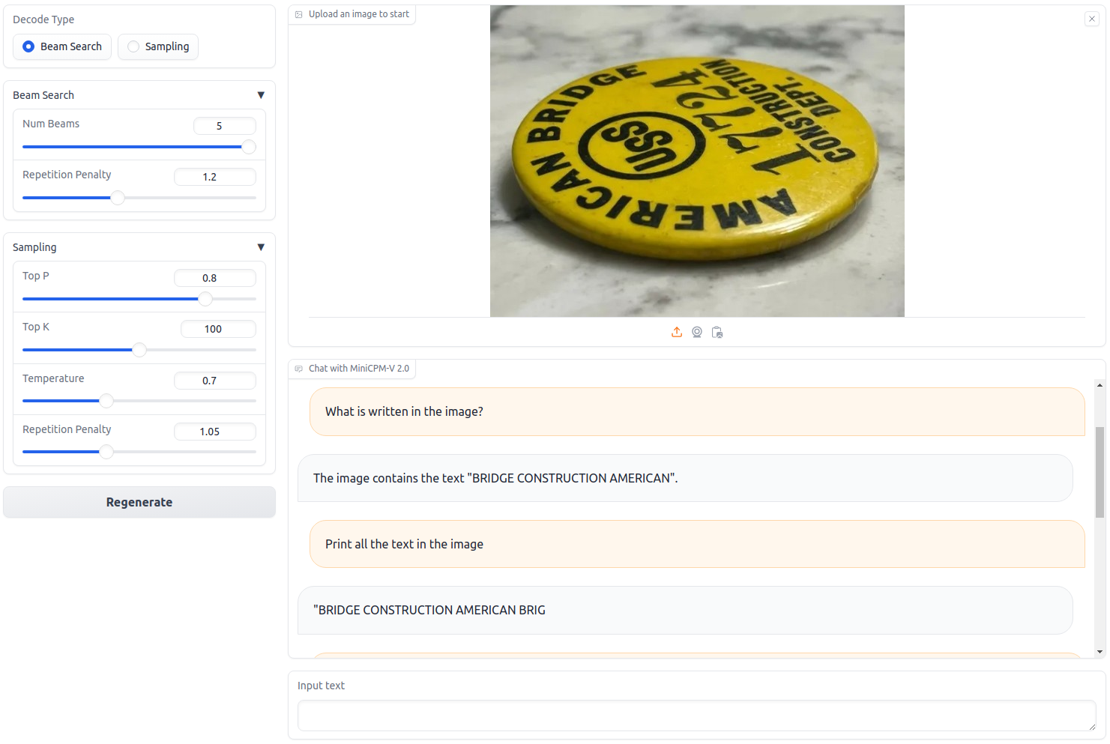Click the "Print all the text in the image" message
1110x744 pixels.
coord(697,544)
